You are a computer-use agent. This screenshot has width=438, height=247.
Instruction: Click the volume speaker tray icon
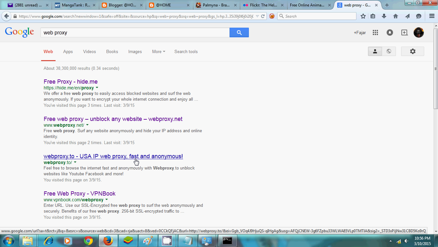pyautogui.click(x=407, y=241)
